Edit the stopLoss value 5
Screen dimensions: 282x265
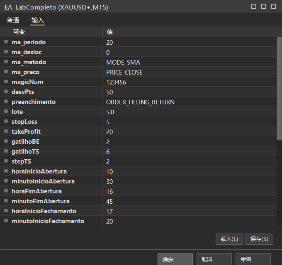click(190, 122)
